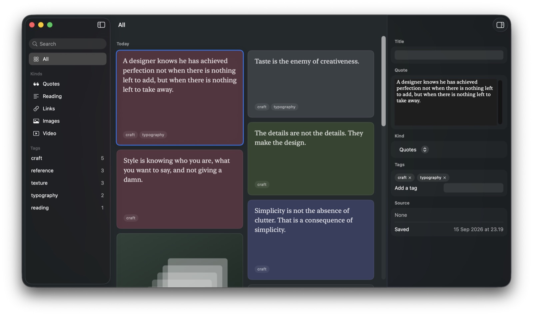Click the Images picture icon
The height and width of the screenshot is (316, 533).
point(36,121)
